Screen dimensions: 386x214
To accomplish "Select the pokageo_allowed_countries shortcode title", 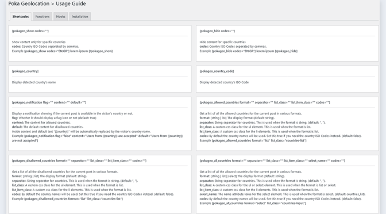I will pyautogui.click(x=265, y=102).
